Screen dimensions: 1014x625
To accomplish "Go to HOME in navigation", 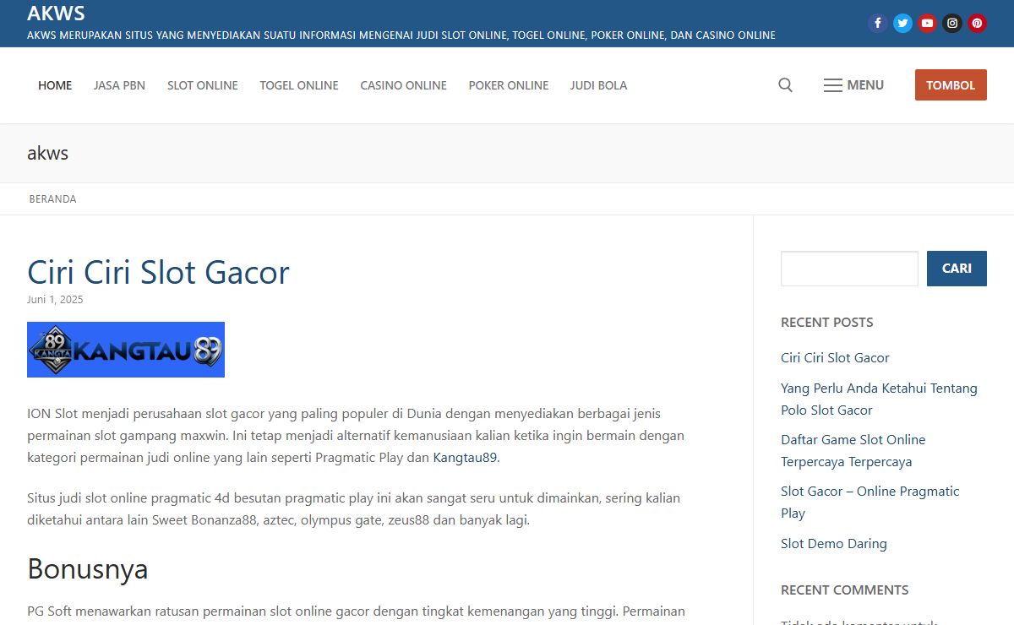I will coord(55,85).
